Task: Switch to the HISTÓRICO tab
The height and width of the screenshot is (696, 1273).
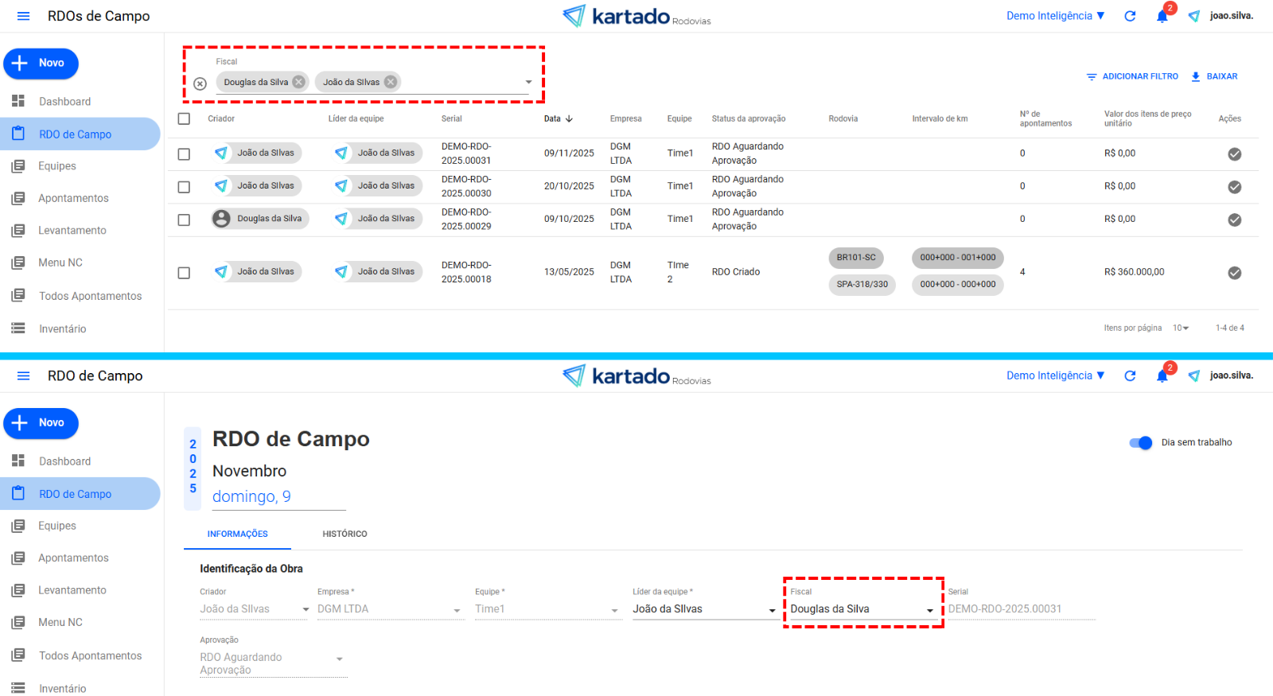Action: pos(345,534)
